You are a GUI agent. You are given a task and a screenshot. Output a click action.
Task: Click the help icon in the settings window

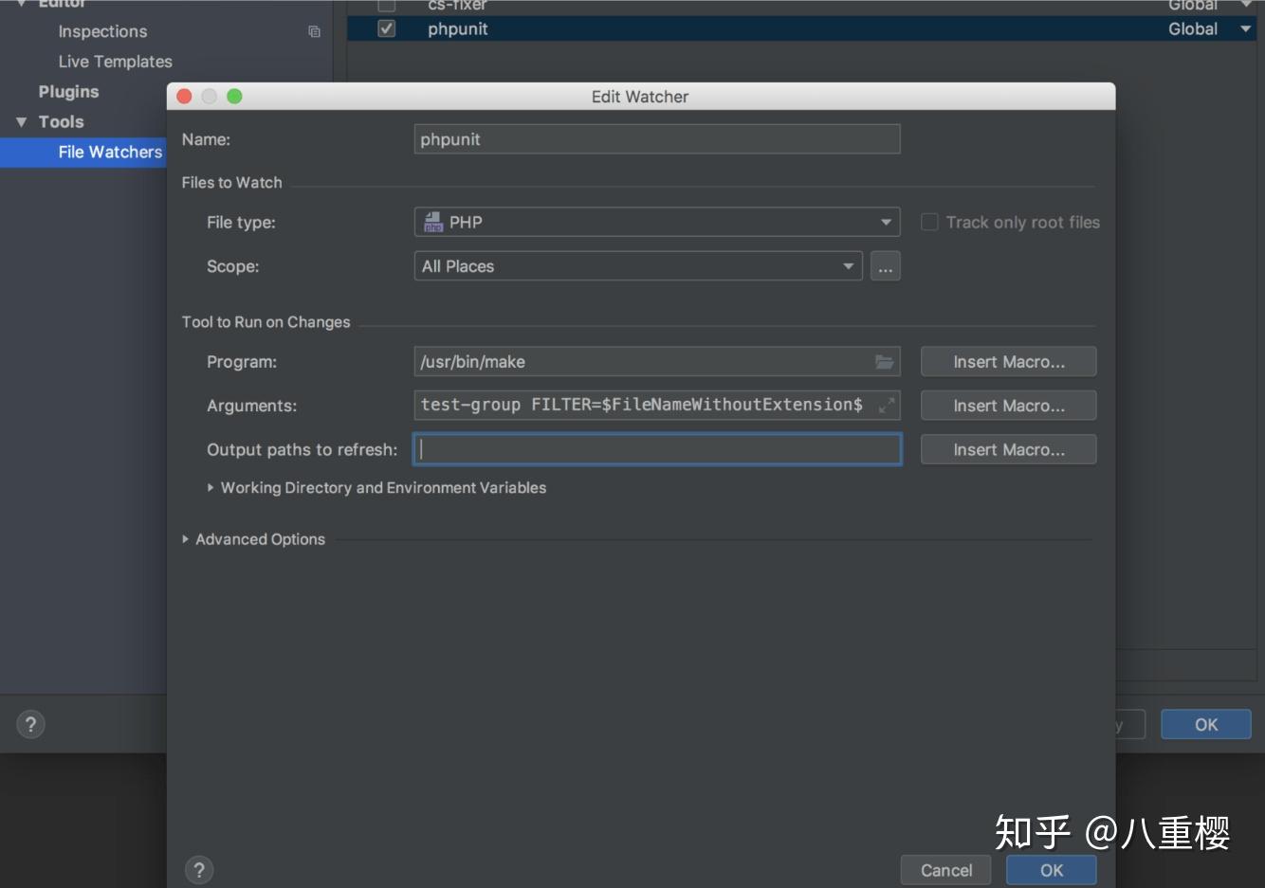click(x=30, y=724)
